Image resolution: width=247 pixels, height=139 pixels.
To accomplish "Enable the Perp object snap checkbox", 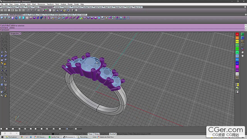I will 36,129.
